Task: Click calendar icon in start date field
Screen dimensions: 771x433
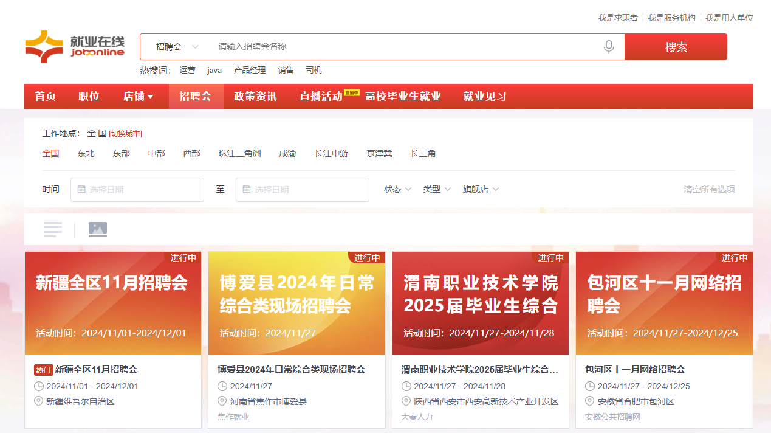Action: point(81,190)
